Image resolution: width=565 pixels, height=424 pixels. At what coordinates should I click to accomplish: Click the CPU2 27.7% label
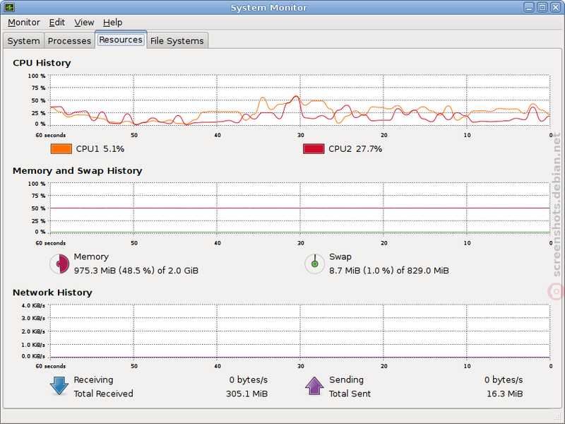[x=355, y=149]
